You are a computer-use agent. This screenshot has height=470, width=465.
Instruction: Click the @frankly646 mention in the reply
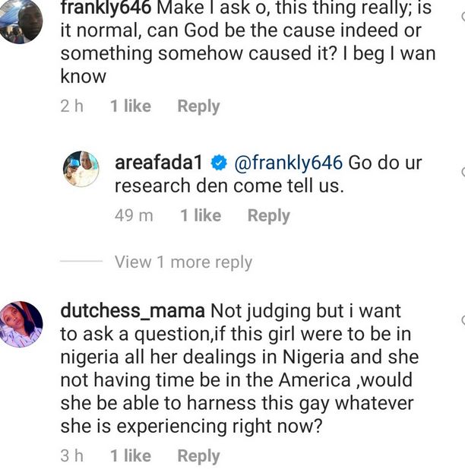(x=288, y=164)
